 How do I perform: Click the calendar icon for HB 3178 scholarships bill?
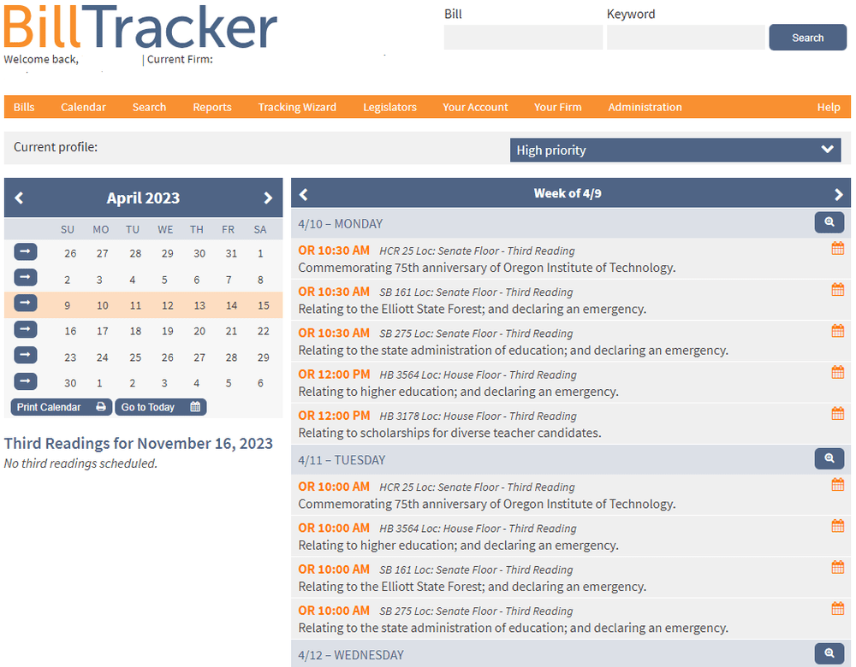pyautogui.click(x=837, y=413)
